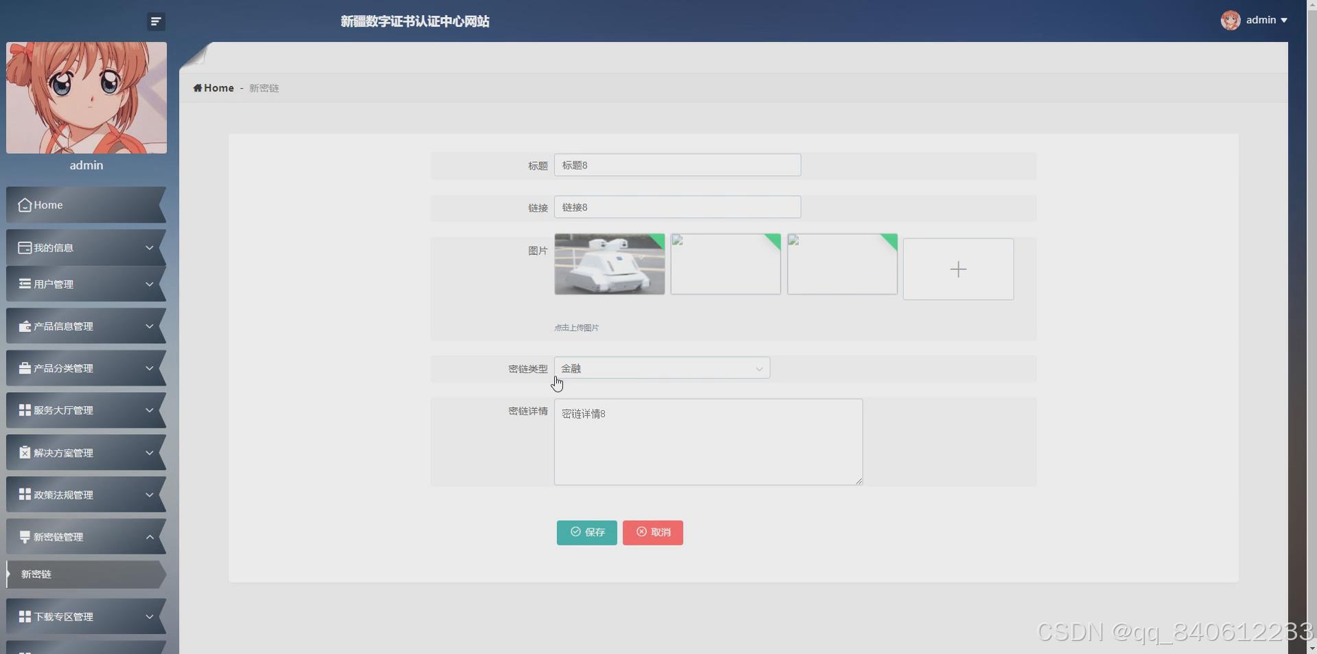Select 新密链 in the sidebar submenu
This screenshot has height=654, width=1317.
click(36, 574)
